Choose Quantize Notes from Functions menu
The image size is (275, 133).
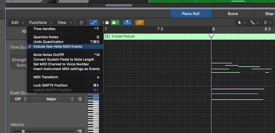46,37
